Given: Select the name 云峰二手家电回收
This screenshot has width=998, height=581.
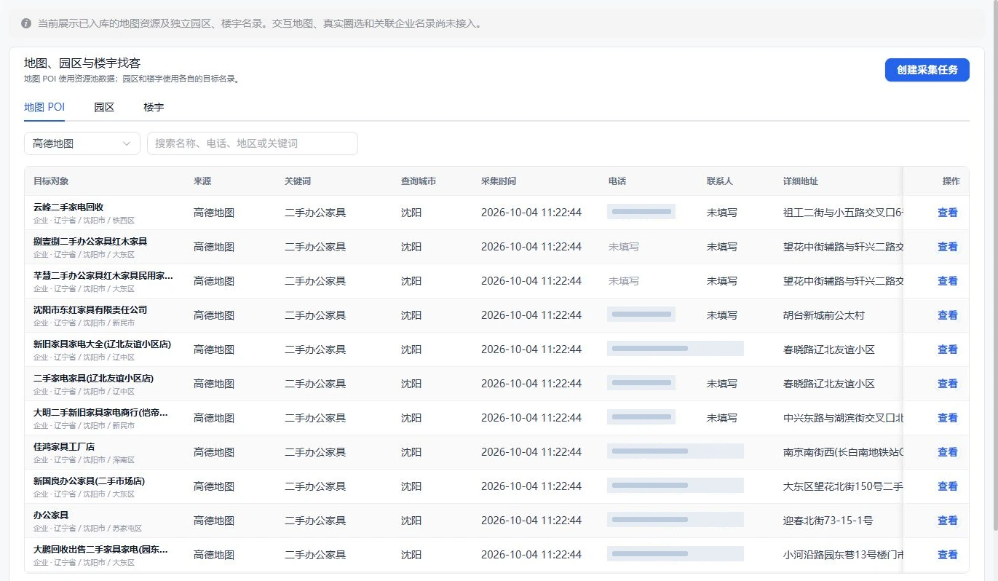Looking at the screenshot, I should [68, 207].
